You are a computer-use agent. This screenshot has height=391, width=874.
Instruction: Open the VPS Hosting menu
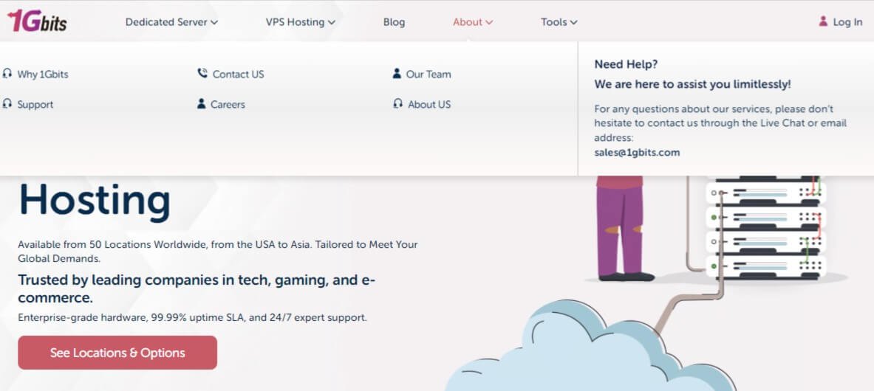301,22
